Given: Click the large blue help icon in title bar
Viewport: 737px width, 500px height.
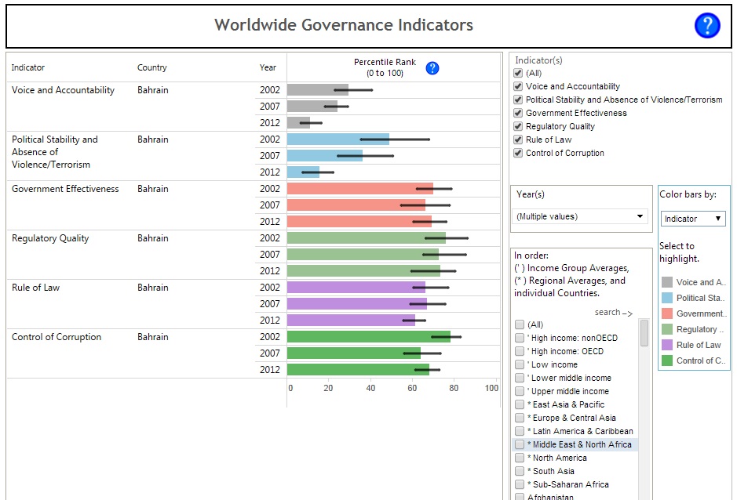Looking at the screenshot, I should coord(706,26).
